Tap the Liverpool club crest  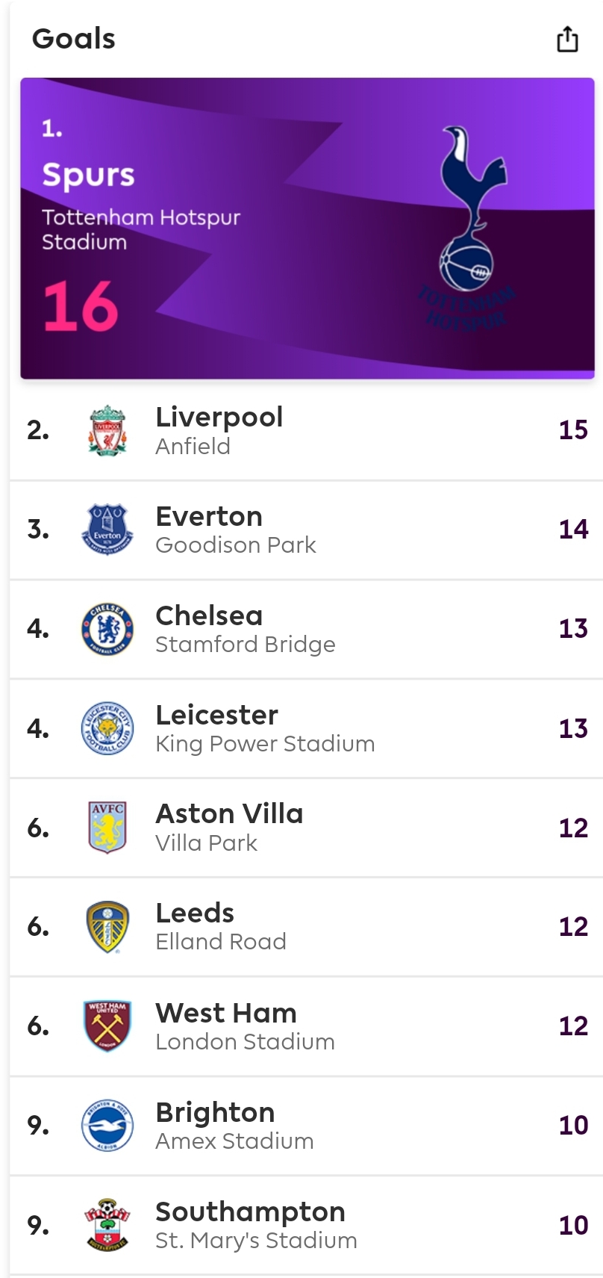click(107, 430)
